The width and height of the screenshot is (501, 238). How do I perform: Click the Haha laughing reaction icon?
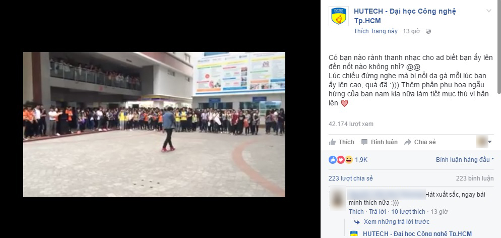(x=349, y=160)
